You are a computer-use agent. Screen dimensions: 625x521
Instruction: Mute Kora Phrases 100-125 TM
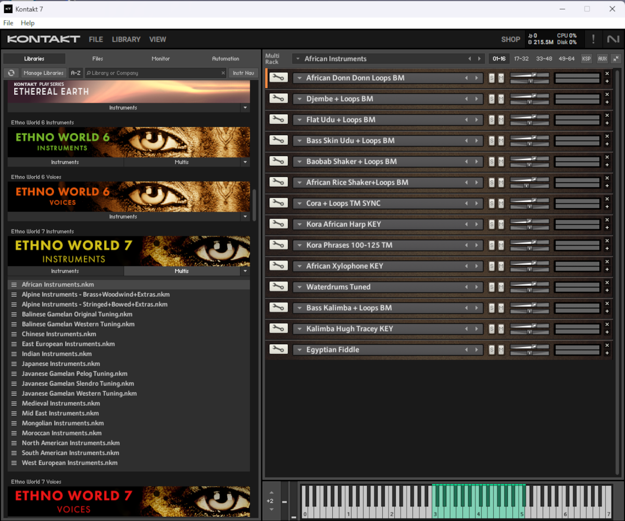tap(501, 245)
